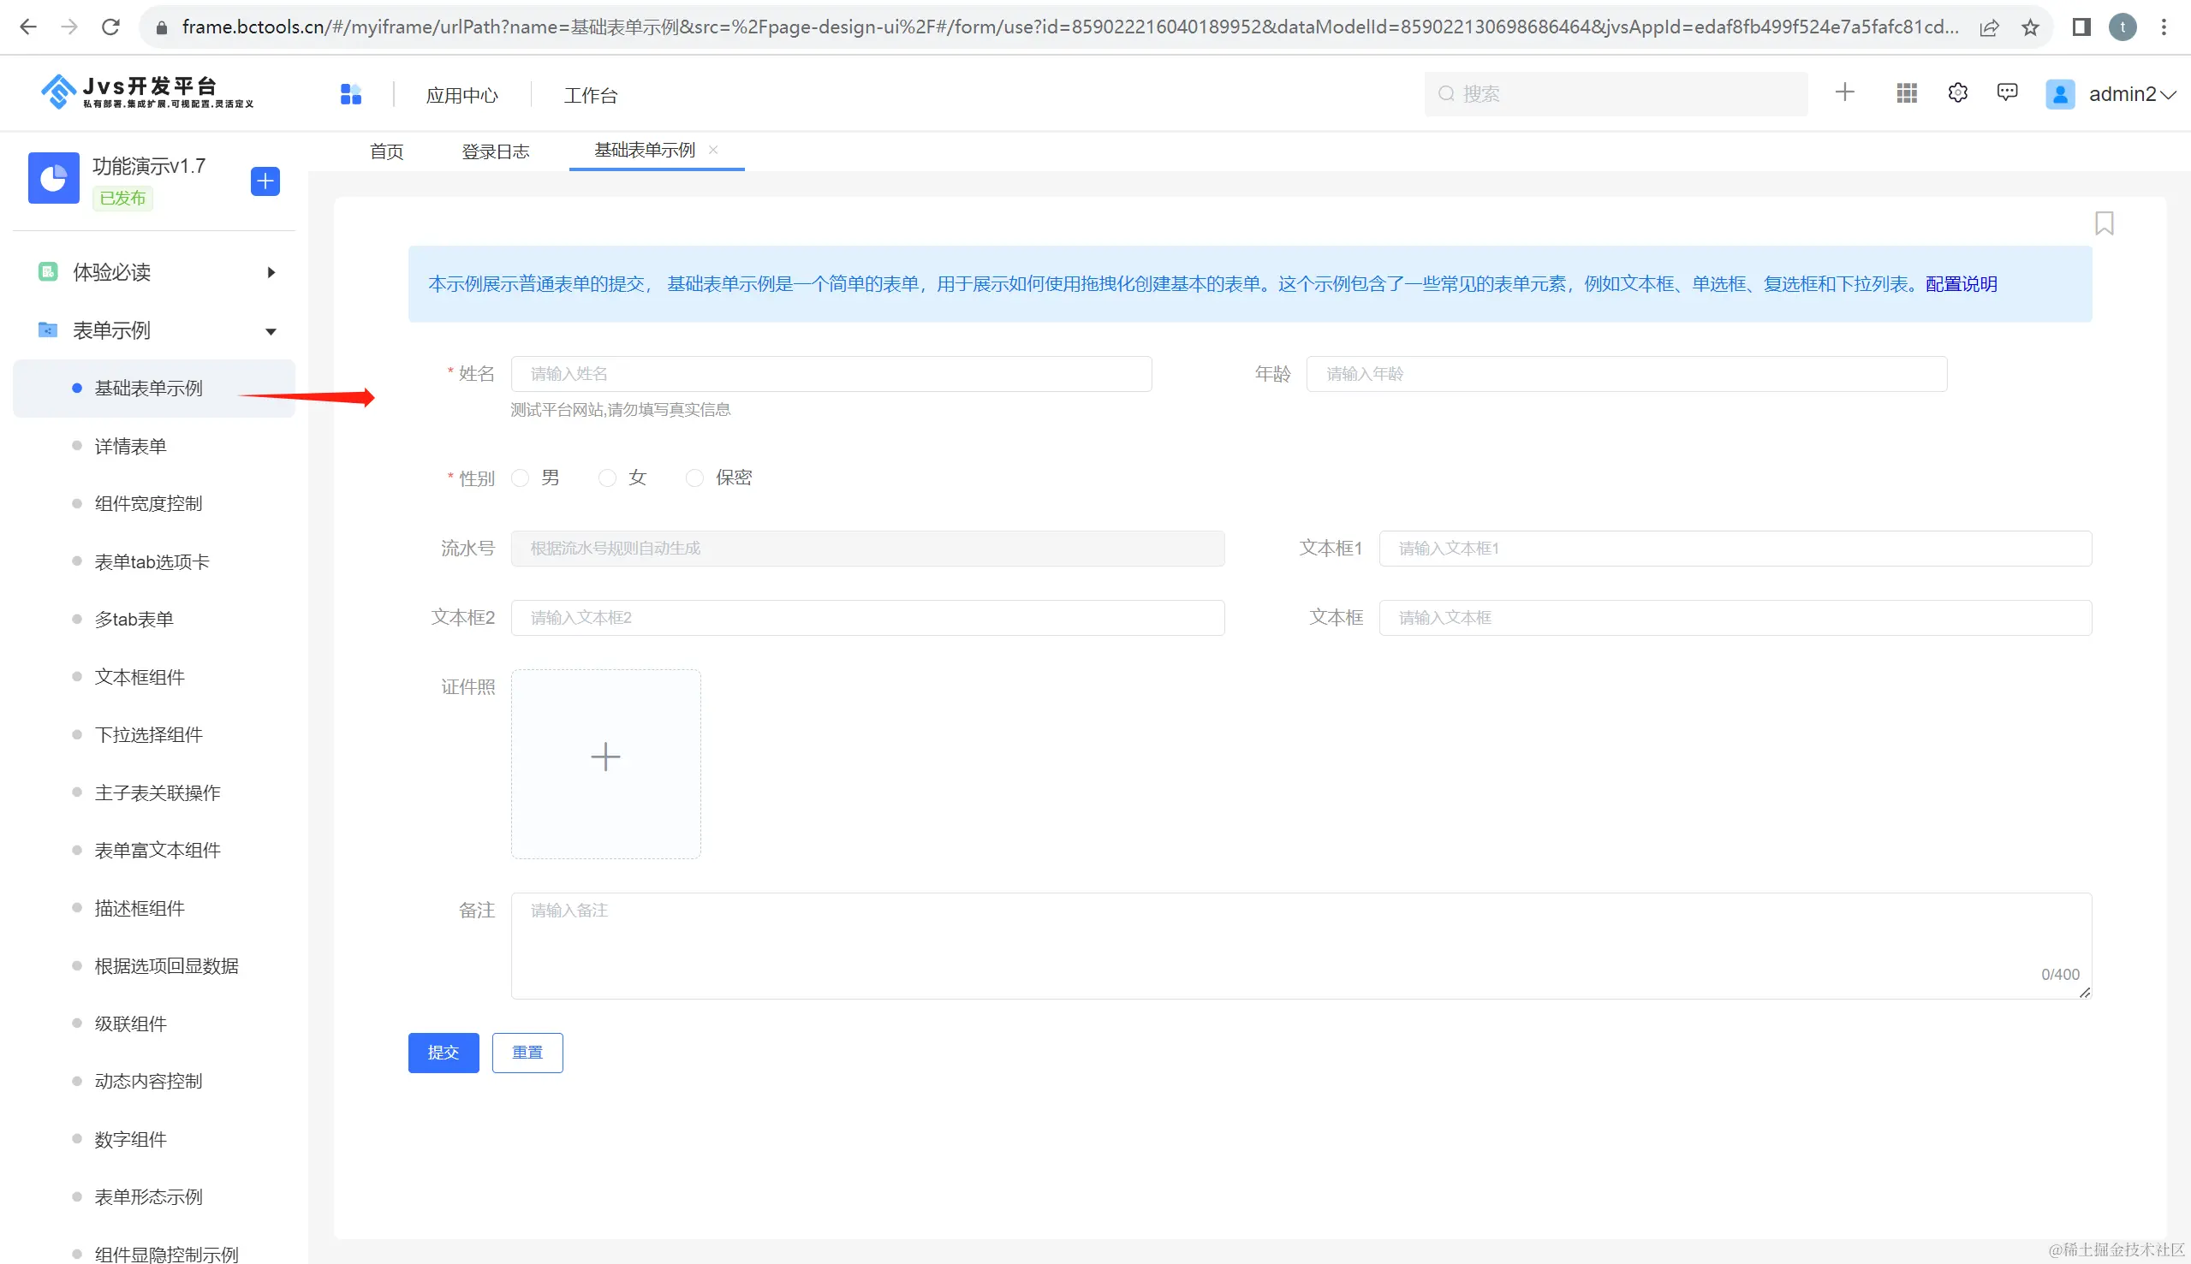Open the 配置说明 link
2191x1264 pixels.
1961,284
